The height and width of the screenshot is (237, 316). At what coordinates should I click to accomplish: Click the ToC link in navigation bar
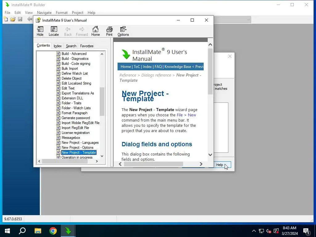click(137, 67)
